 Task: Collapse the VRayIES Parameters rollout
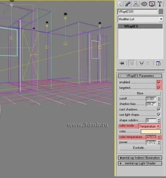[140, 76]
